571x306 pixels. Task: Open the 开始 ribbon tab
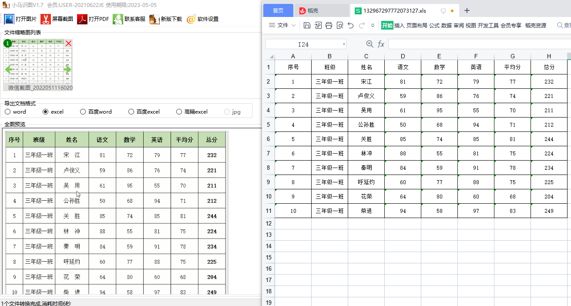click(387, 25)
